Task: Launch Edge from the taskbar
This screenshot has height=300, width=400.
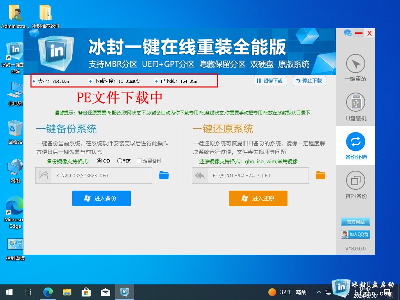Action: 48,292
